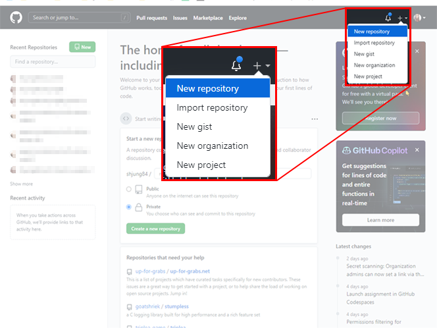Screen dimensions: 437x328
Task: Click the GitHub Copilot logo icon
Action: pos(346,151)
